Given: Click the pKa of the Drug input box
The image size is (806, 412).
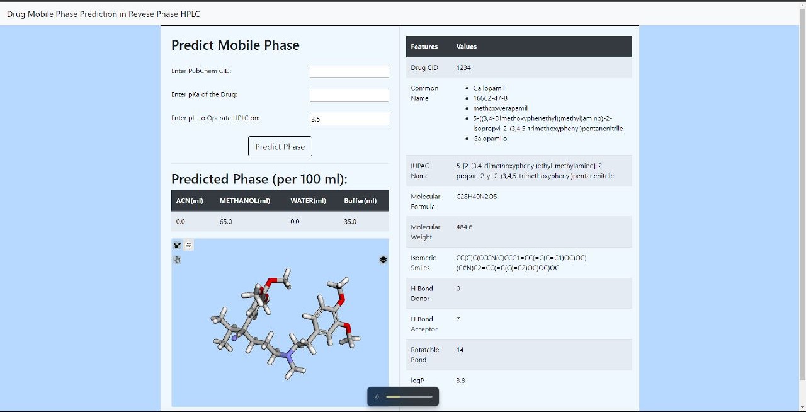Looking at the screenshot, I should click(x=349, y=95).
